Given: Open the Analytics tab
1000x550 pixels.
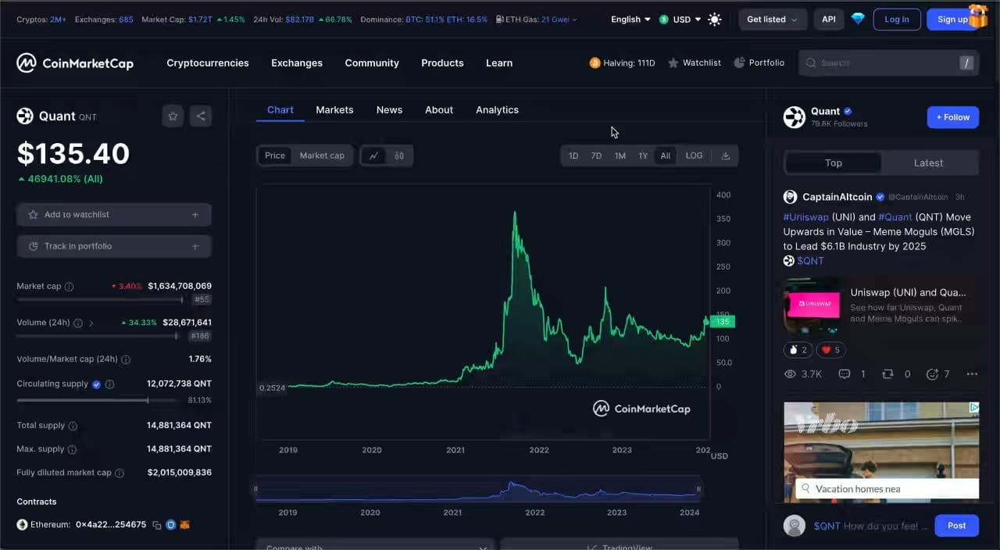Looking at the screenshot, I should point(497,110).
